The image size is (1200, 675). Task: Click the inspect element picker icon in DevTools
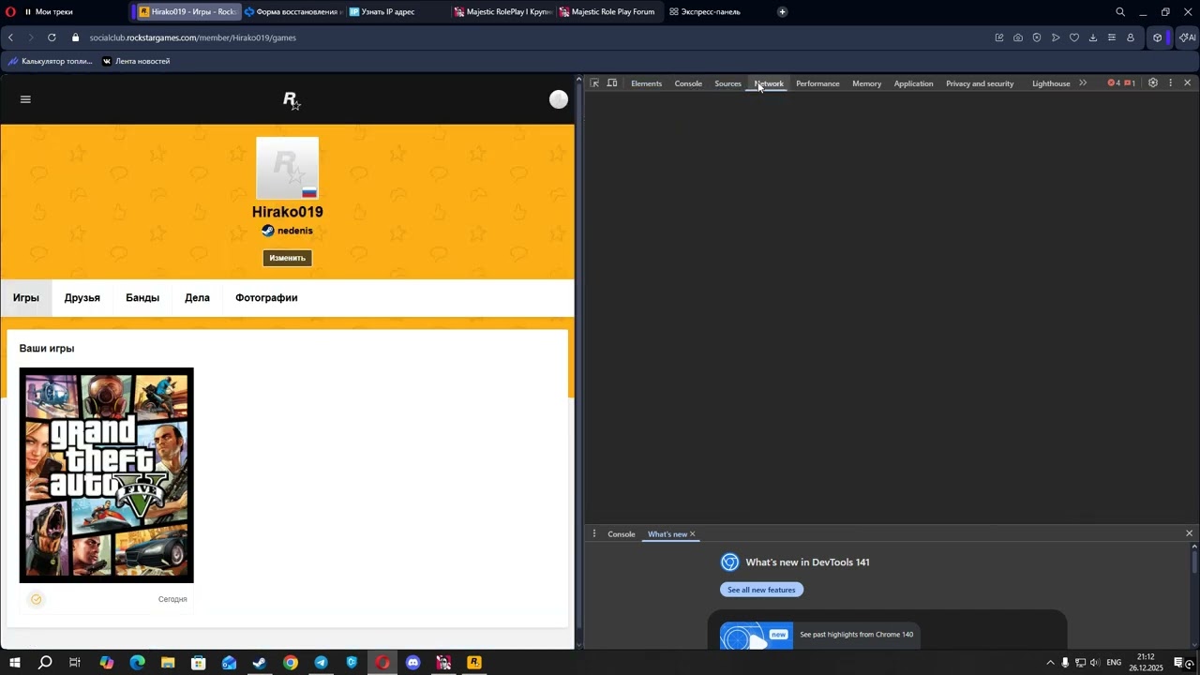point(594,83)
